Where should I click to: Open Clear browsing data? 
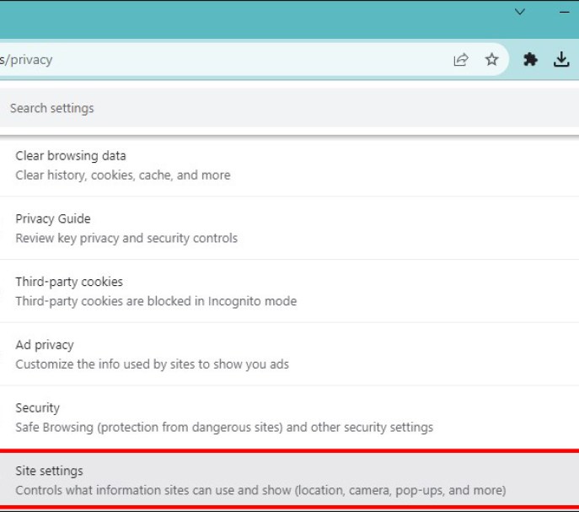pyautogui.click(x=290, y=165)
